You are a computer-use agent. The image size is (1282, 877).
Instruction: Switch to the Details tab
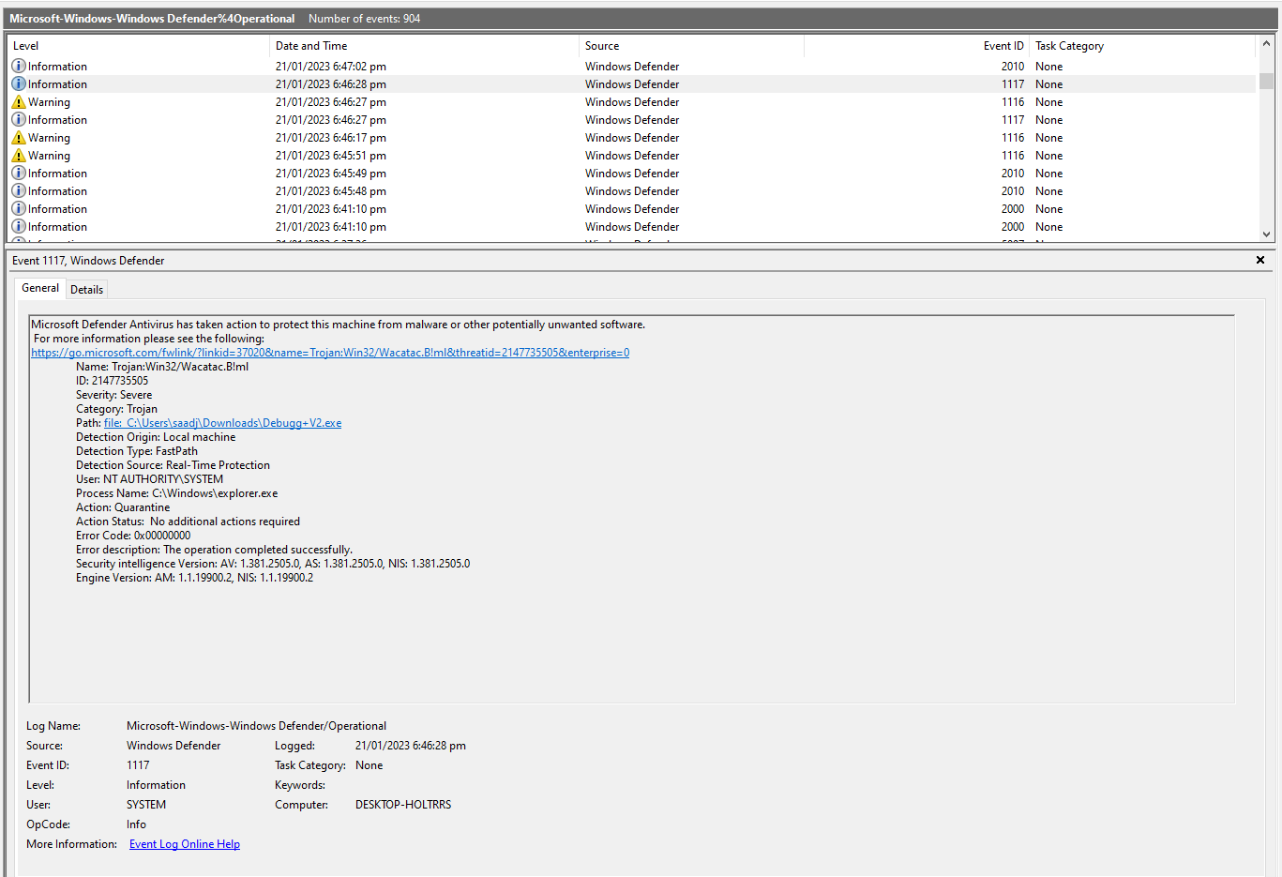pos(87,290)
